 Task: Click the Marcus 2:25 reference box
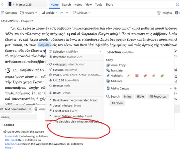pos(27,5)
